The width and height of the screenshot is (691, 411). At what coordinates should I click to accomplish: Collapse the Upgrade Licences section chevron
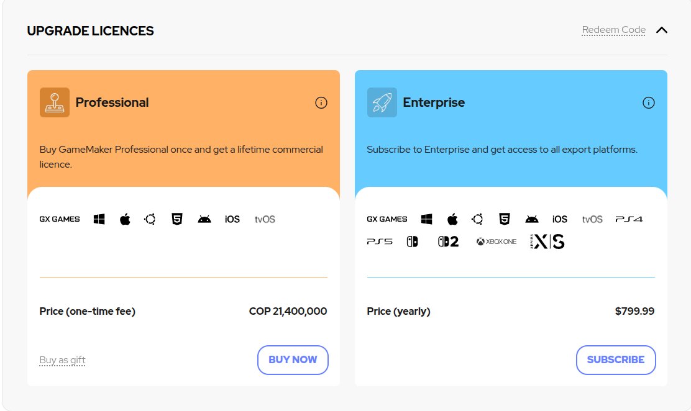click(x=661, y=30)
